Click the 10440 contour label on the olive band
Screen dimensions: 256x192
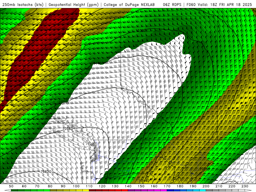click(144, 181)
